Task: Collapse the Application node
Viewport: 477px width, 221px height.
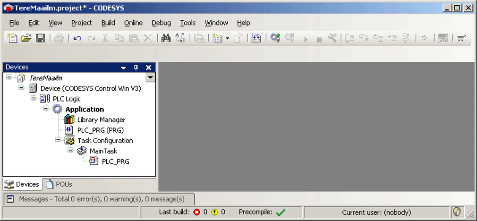Action: click(46, 108)
